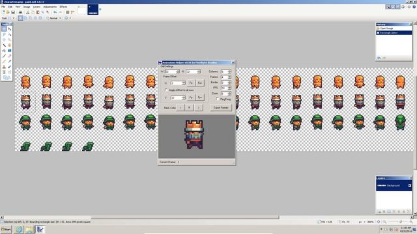Toggle the rulers toolbar icon
Viewport: 417px width, 234px height.
coord(72,12)
